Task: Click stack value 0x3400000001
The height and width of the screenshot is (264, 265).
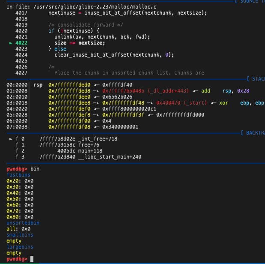Action: (120, 127)
